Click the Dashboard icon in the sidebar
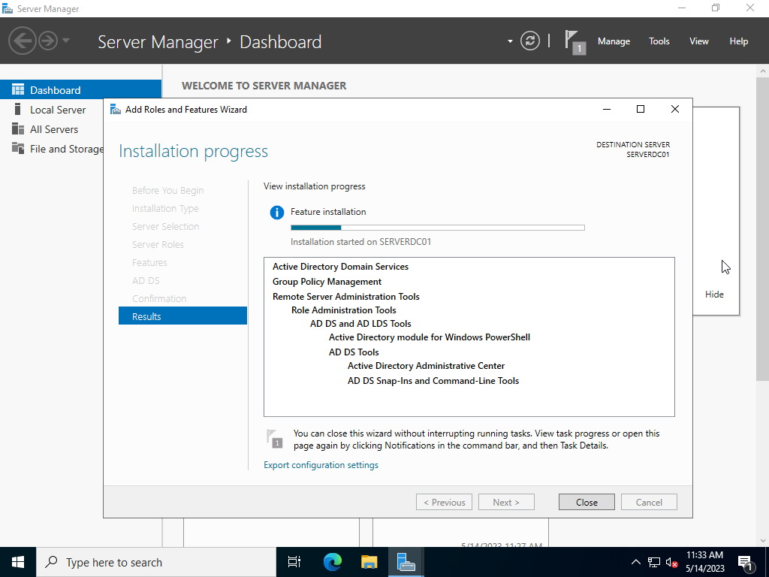 [18, 90]
